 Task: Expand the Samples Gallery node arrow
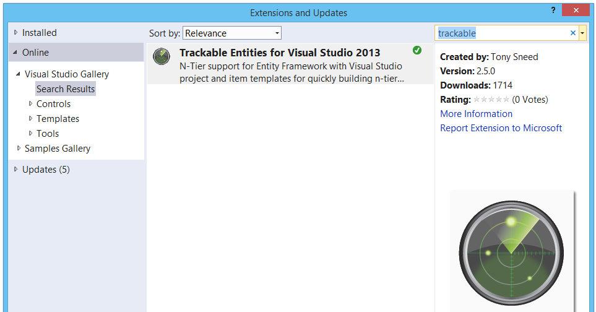(18, 148)
